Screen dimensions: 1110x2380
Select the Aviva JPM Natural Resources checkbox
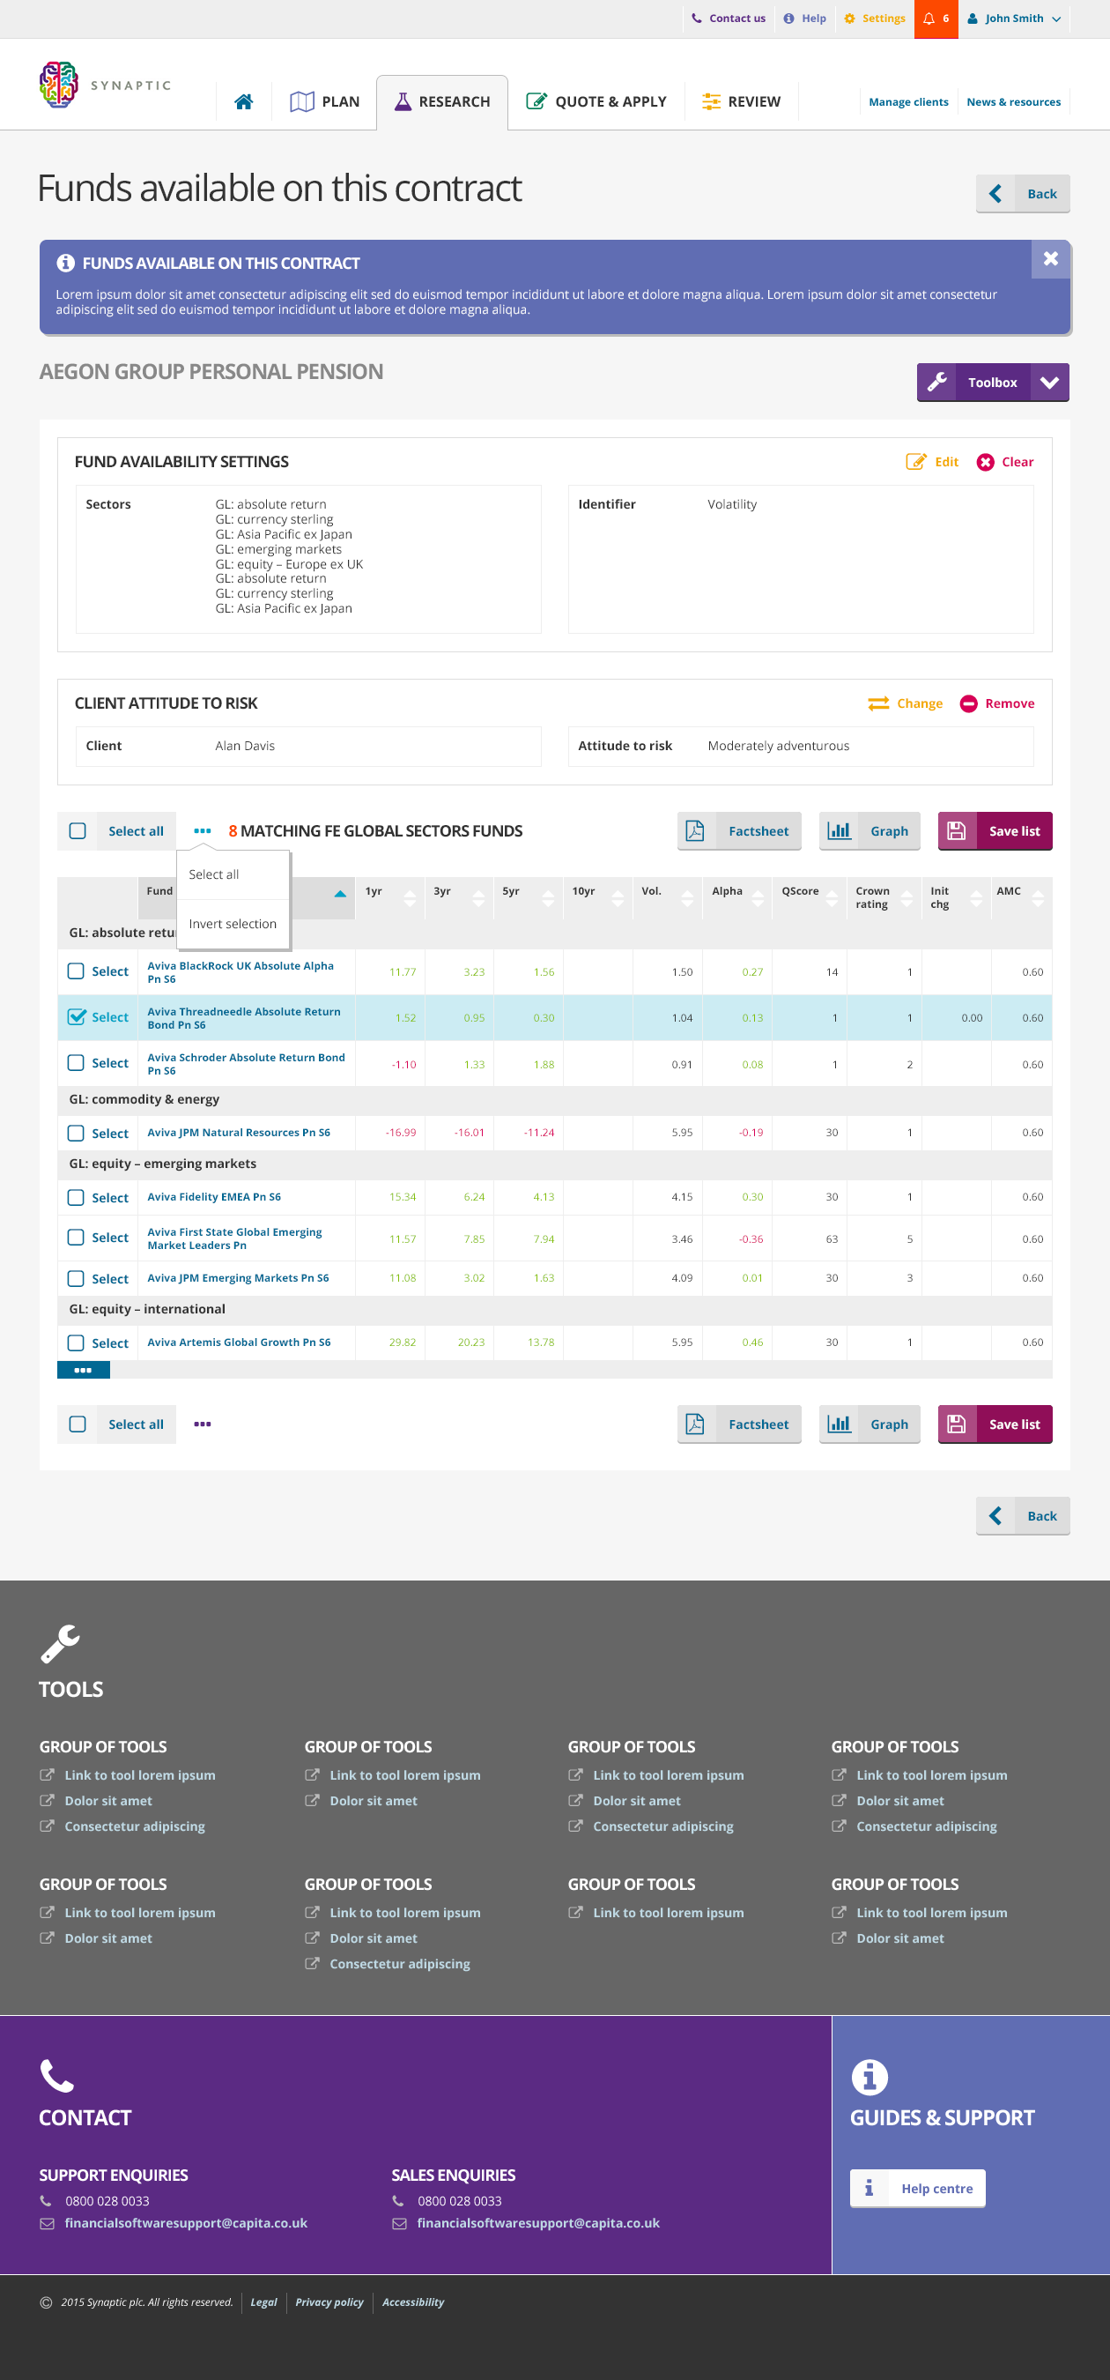76,1133
